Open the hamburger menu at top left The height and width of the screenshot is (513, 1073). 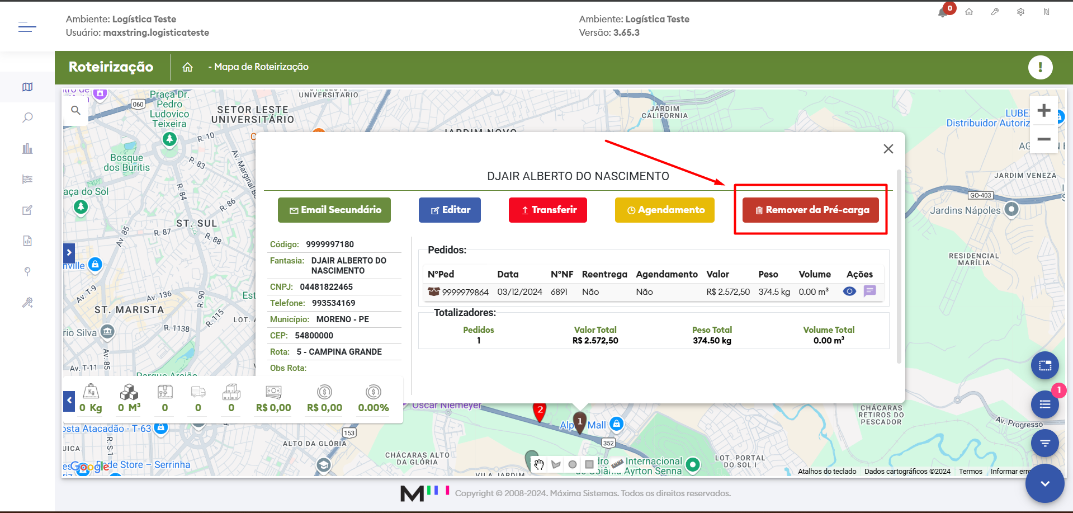[27, 26]
